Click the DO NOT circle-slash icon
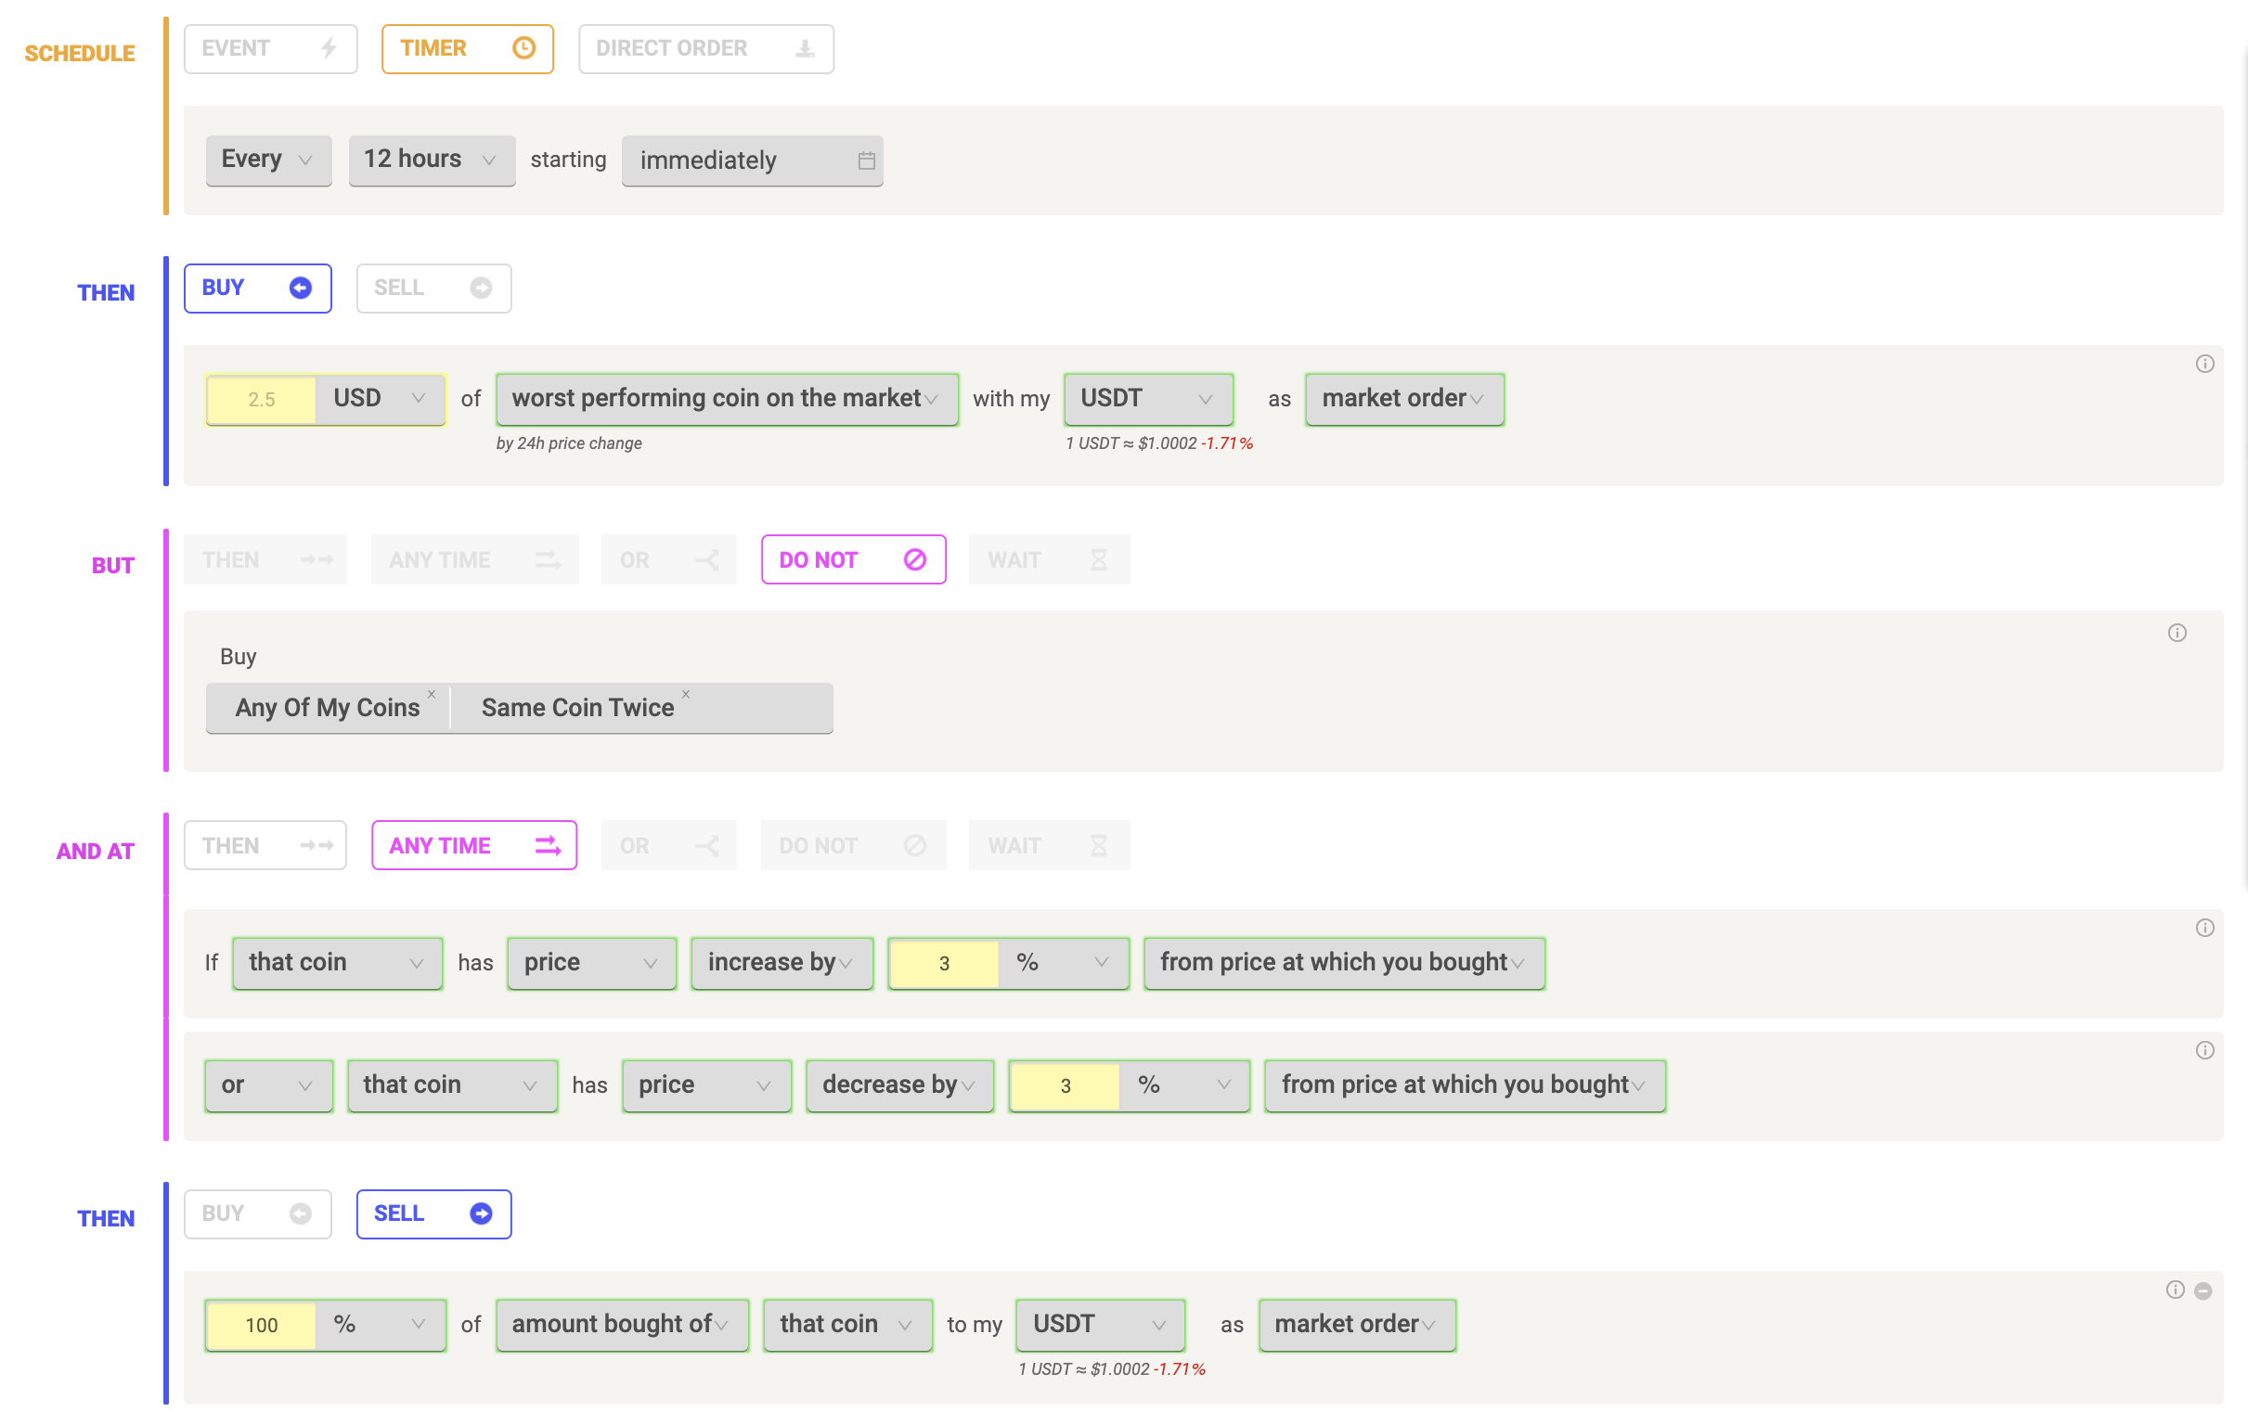The width and height of the screenshot is (2248, 1412). click(916, 558)
